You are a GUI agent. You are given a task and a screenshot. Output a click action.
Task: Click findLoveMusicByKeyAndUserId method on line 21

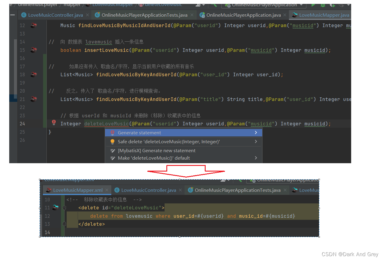tap(136, 99)
